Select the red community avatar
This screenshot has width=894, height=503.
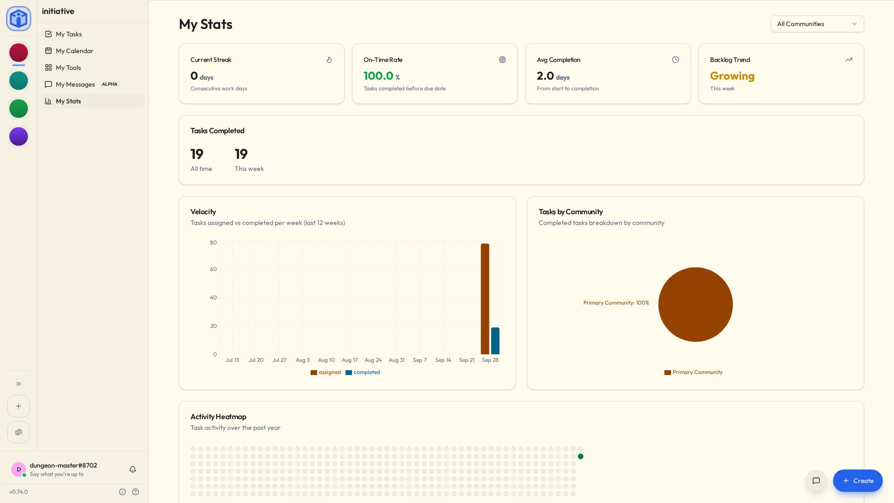point(19,53)
